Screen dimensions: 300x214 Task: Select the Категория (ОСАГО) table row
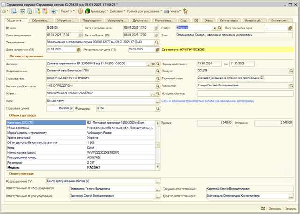point(80,123)
